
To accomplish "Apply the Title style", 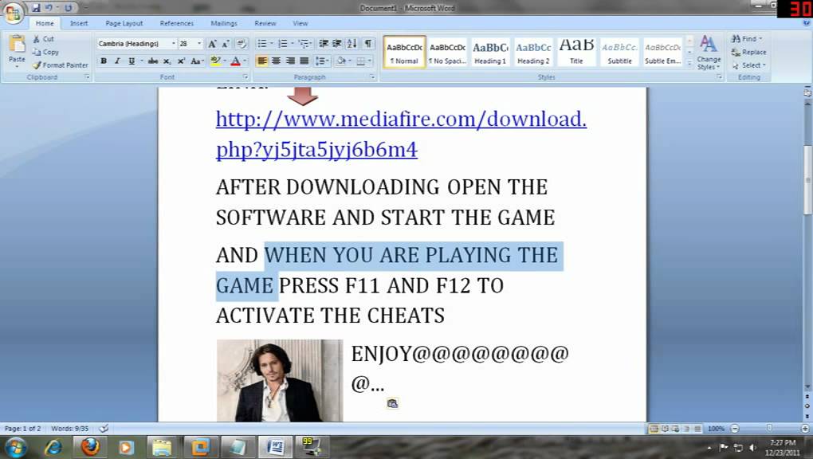I will 576,52.
